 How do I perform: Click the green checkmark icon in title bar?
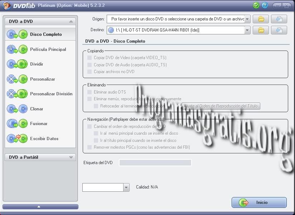click(x=256, y=5)
